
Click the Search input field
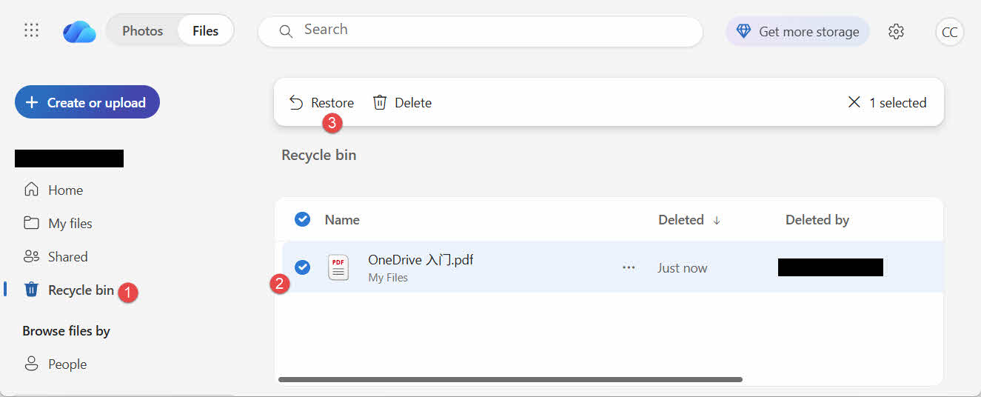pos(480,31)
